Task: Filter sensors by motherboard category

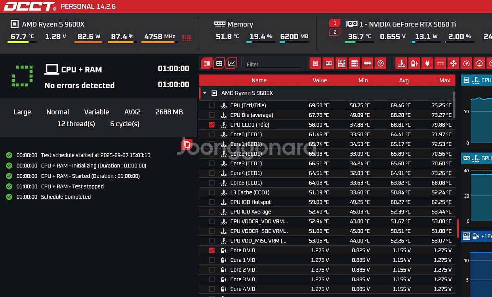Action: [341, 63]
